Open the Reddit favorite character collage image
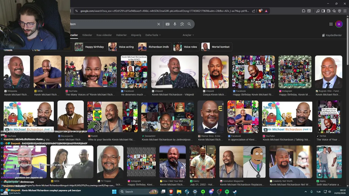 (x=112, y=117)
